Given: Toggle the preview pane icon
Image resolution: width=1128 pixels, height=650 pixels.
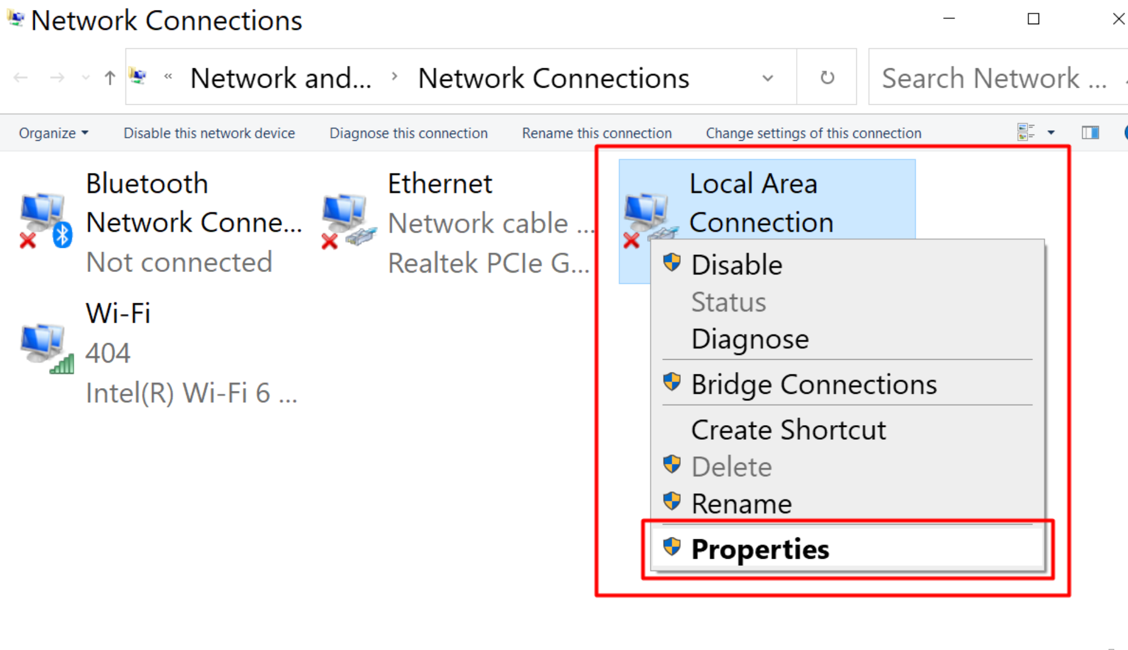Looking at the screenshot, I should [1090, 133].
